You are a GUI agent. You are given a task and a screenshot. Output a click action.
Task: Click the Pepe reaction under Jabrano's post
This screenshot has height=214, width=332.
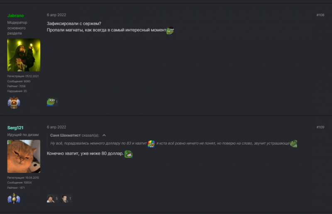pyautogui.click(x=51, y=102)
